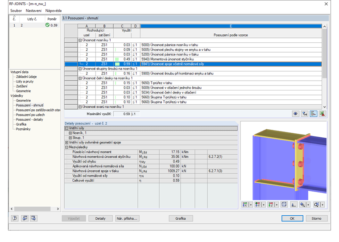Expand the Sloup, 1 node
The height and width of the screenshot is (242, 339).
(70, 138)
